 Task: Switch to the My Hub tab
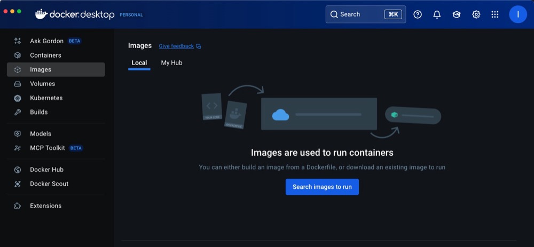tap(171, 63)
